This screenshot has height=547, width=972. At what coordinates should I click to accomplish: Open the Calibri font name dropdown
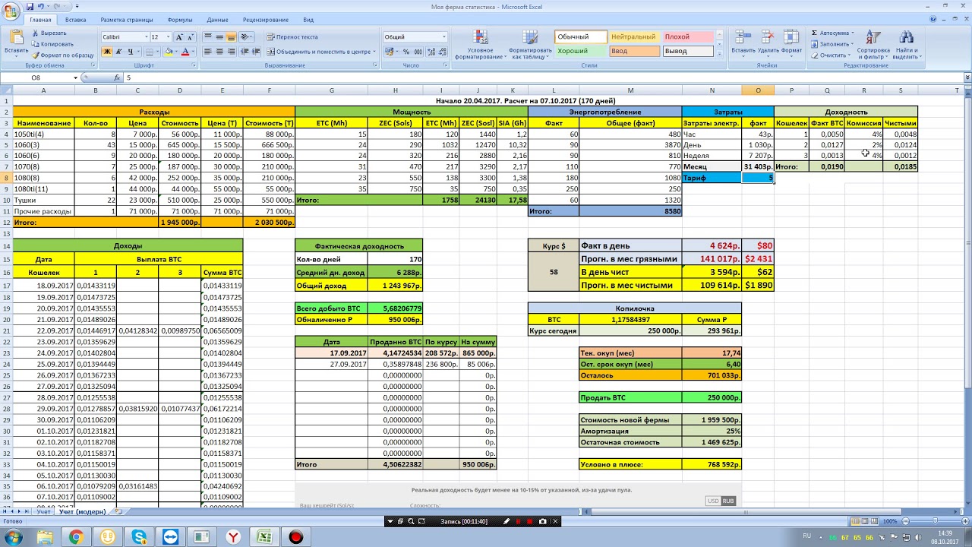146,36
